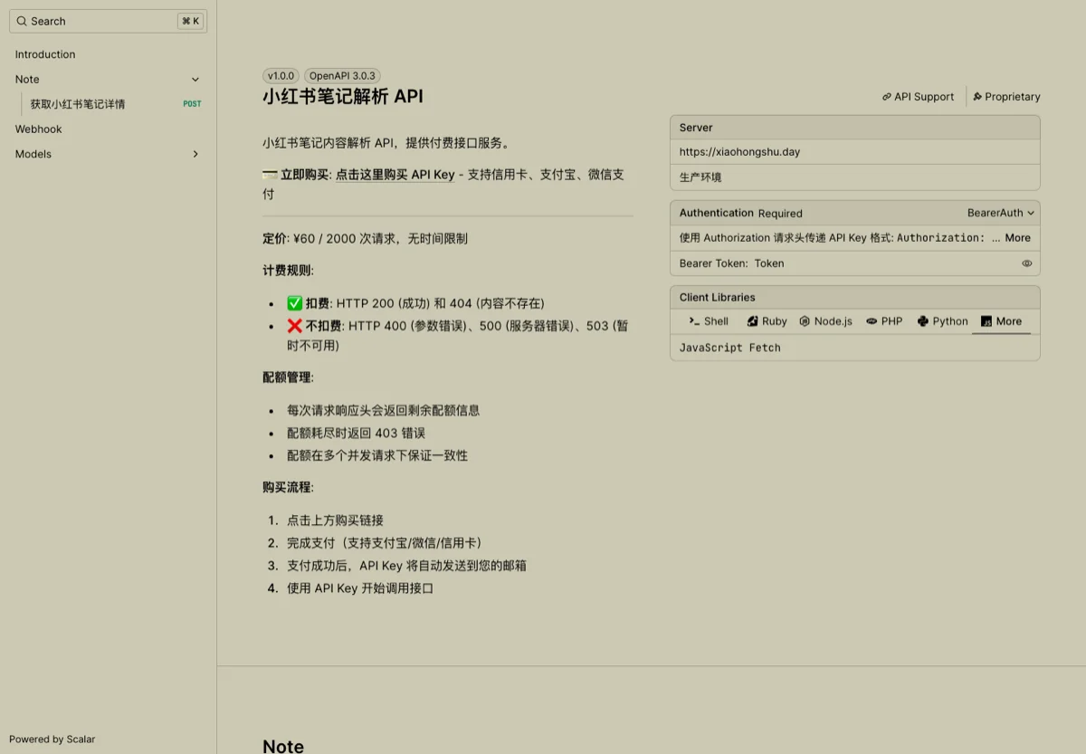Click the Proprietary license icon
1086x754 pixels.
coord(977,97)
